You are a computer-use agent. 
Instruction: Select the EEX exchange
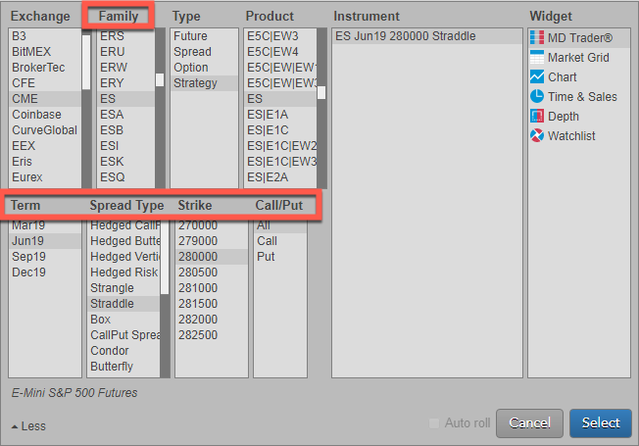click(x=45, y=146)
